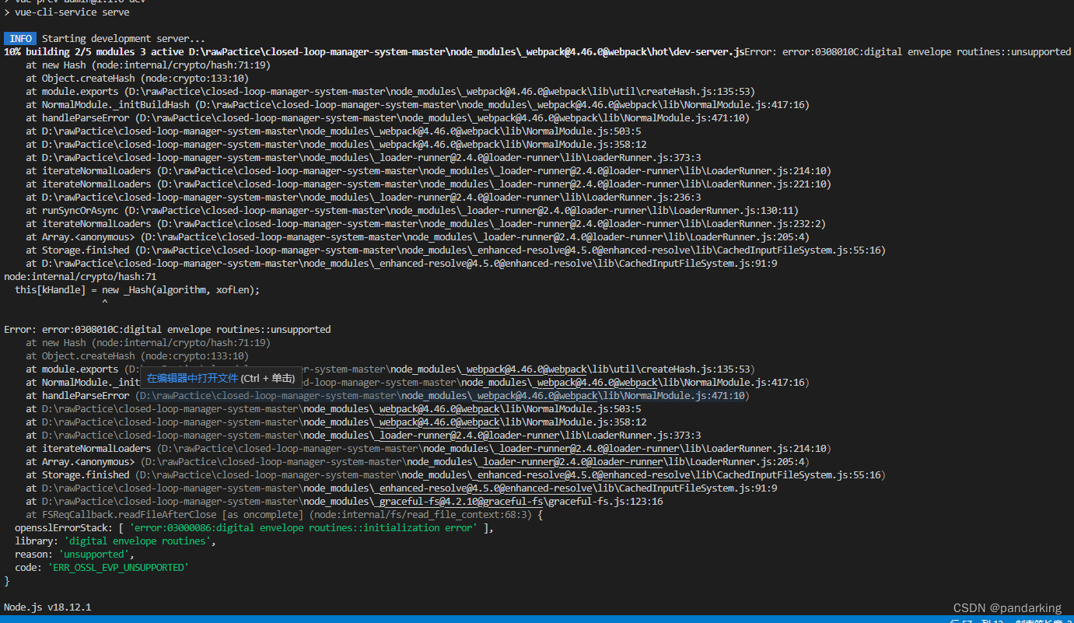The width and height of the screenshot is (1074, 623).
Task: Click the 'Node.js v18.12.1' version line
Action: [47, 607]
